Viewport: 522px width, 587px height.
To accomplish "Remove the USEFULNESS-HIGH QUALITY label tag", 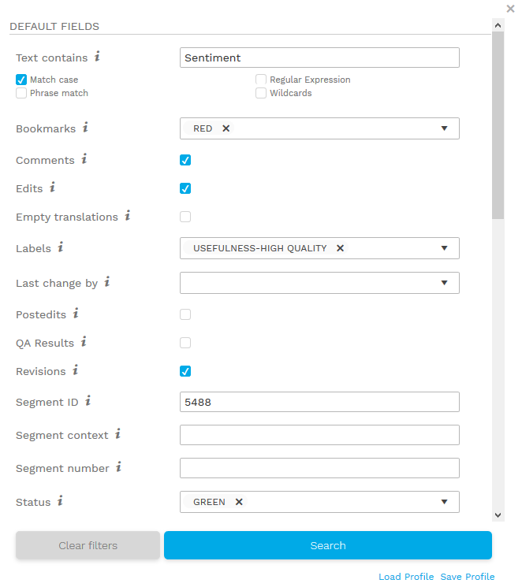I will [340, 248].
